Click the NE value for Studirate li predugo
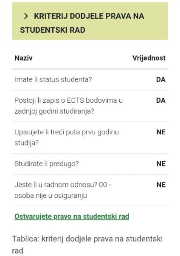The width and height of the screenshot is (180, 256). [161, 164]
